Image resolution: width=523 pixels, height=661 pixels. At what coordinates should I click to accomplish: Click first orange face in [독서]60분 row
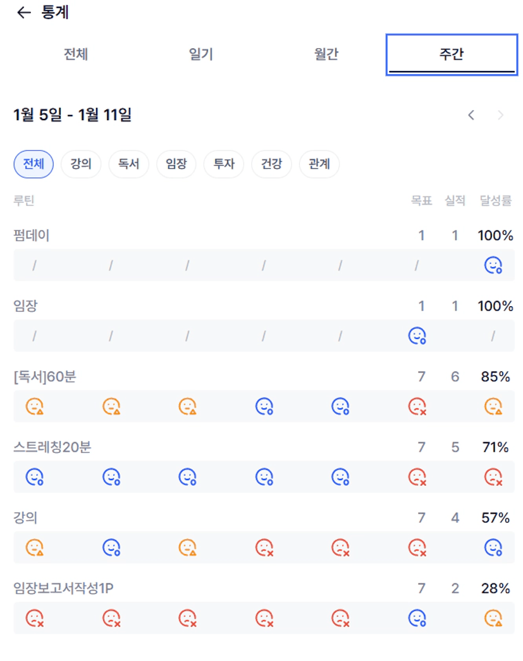34,407
